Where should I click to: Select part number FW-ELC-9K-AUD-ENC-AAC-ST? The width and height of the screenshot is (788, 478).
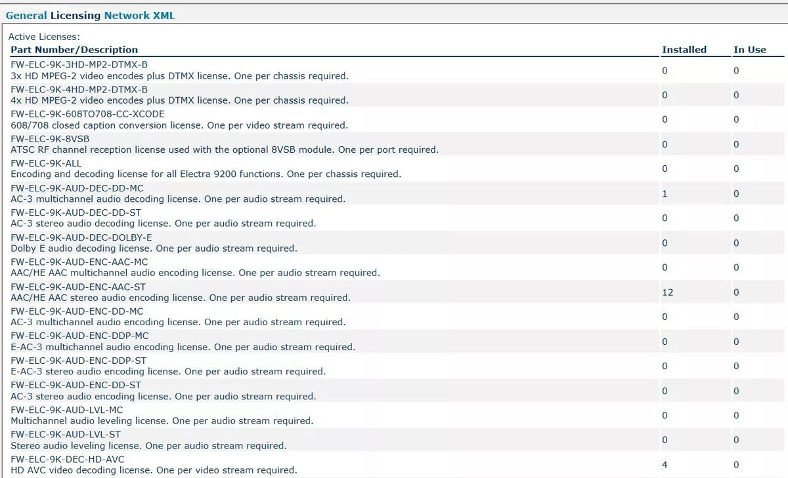click(78, 287)
